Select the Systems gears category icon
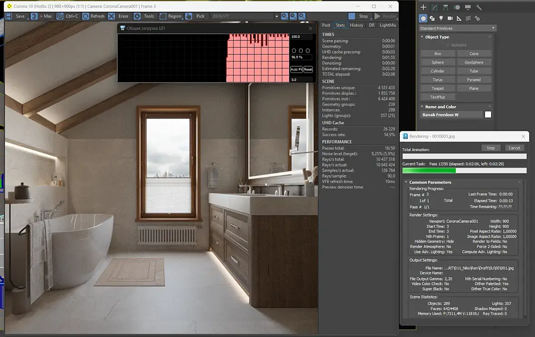 click(477, 19)
